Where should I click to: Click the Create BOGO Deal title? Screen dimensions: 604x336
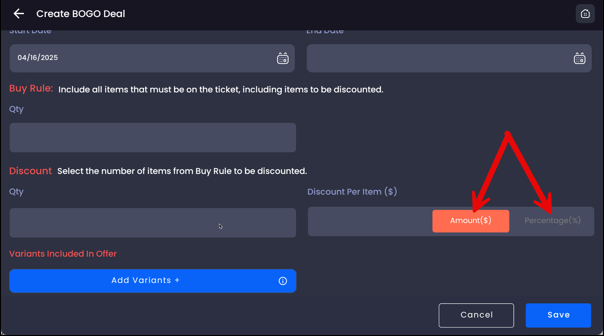point(81,14)
